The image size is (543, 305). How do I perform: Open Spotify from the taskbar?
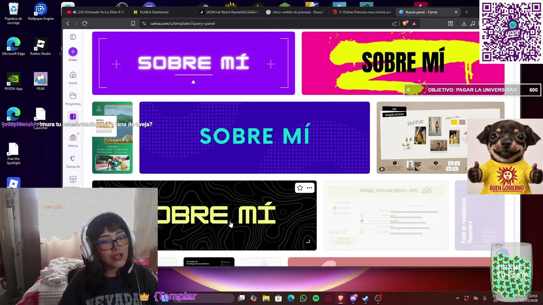[x=316, y=299]
